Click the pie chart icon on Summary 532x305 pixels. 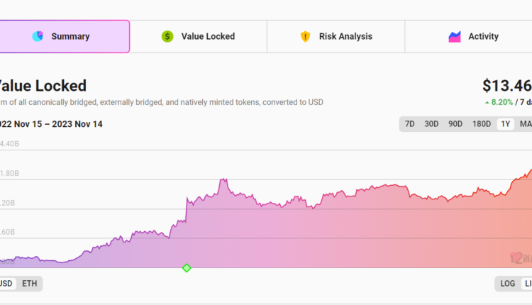pyautogui.click(x=38, y=36)
